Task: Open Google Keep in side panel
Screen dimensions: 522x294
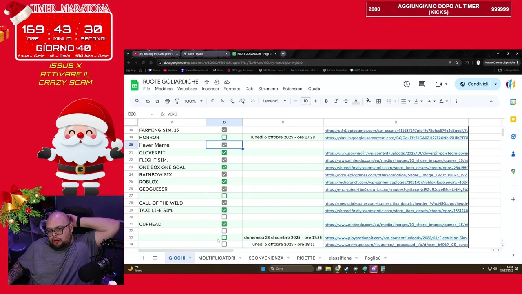Action: 513,119
